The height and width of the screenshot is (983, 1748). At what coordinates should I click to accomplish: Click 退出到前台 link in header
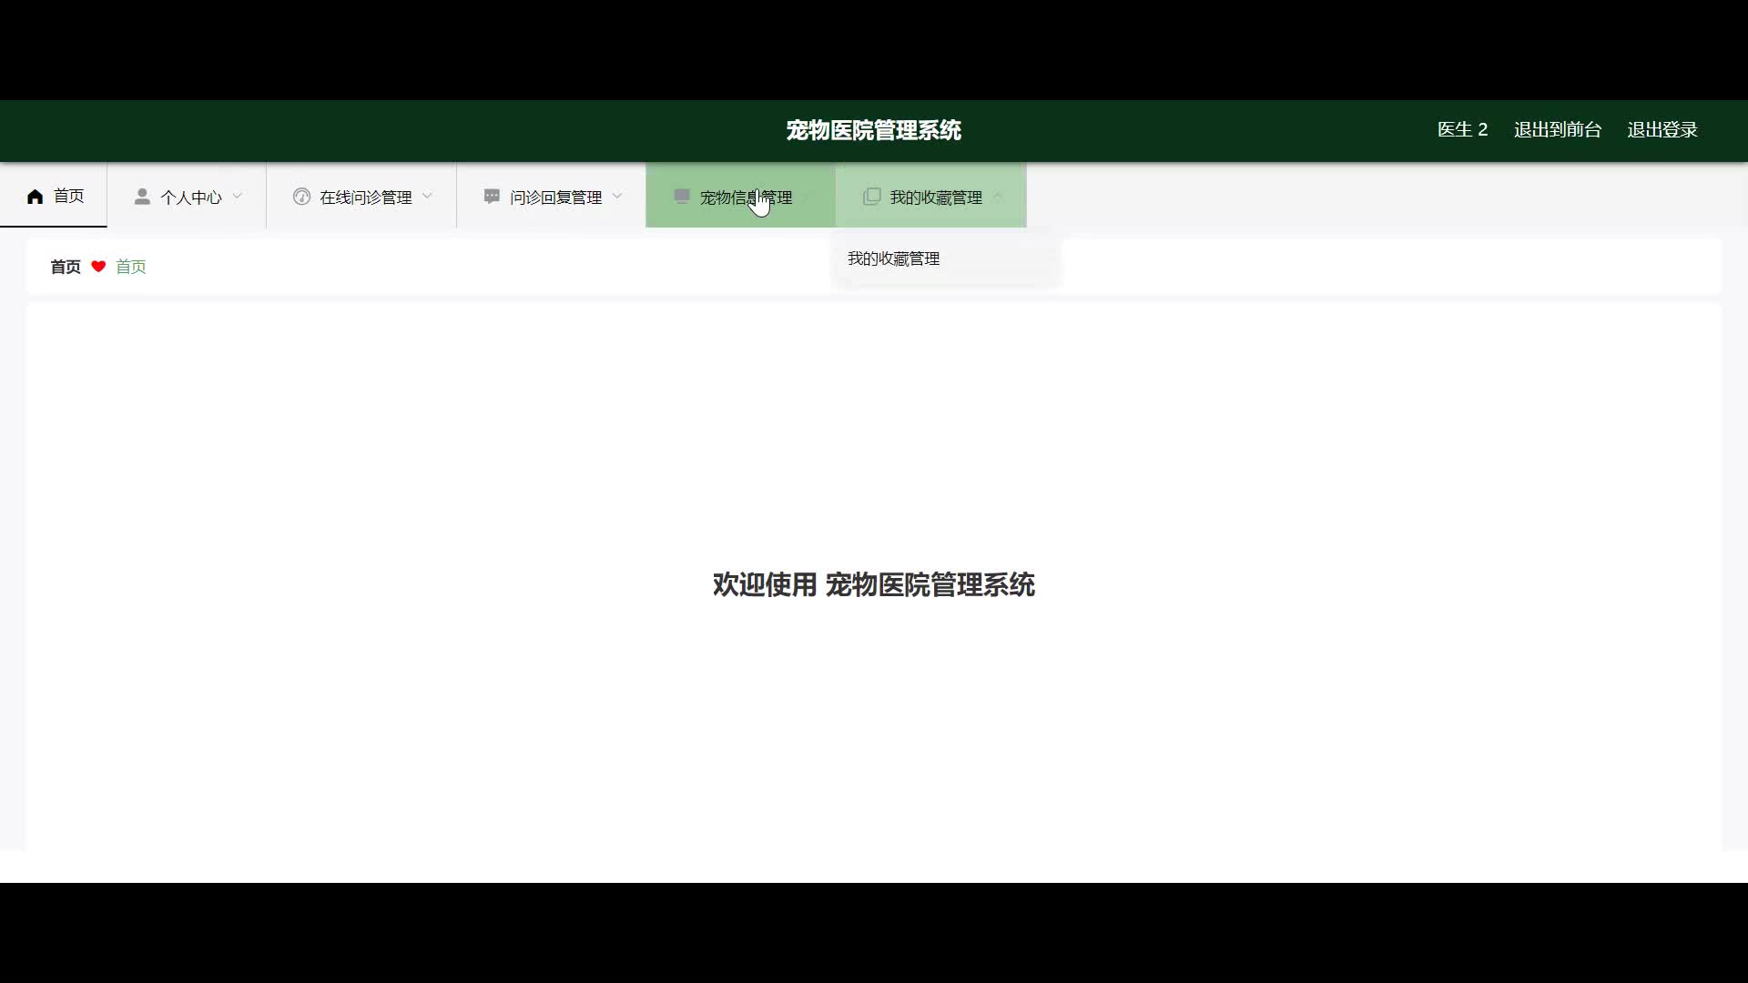[x=1557, y=130]
